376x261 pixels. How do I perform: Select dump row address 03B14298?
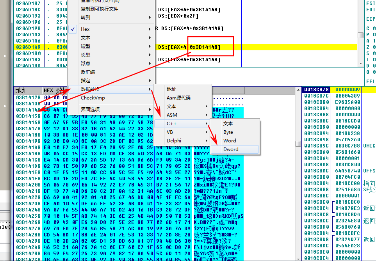coord(28,241)
